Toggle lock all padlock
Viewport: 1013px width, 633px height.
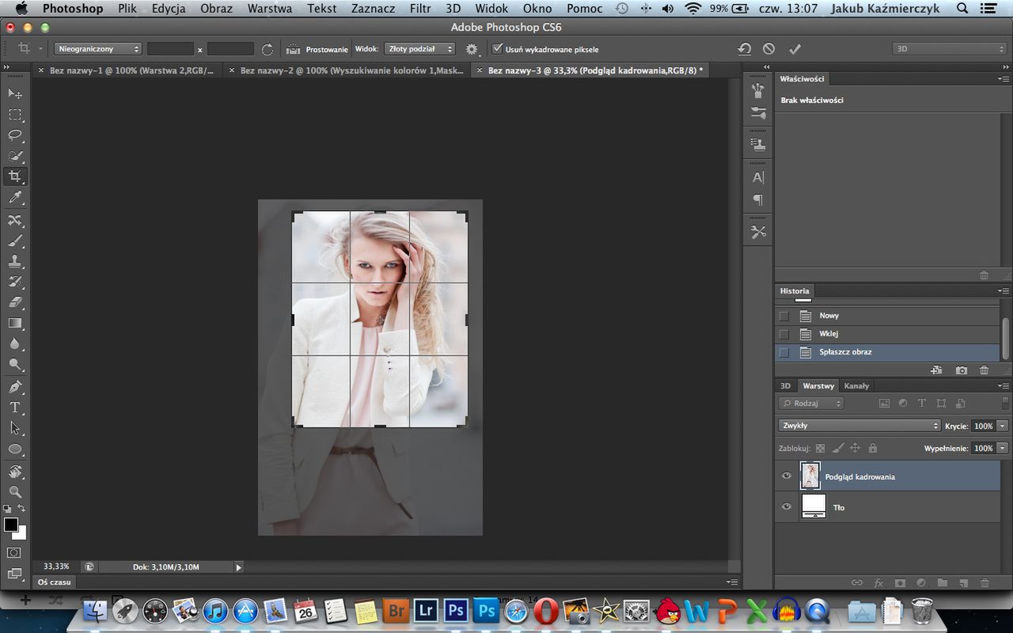tap(872, 448)
